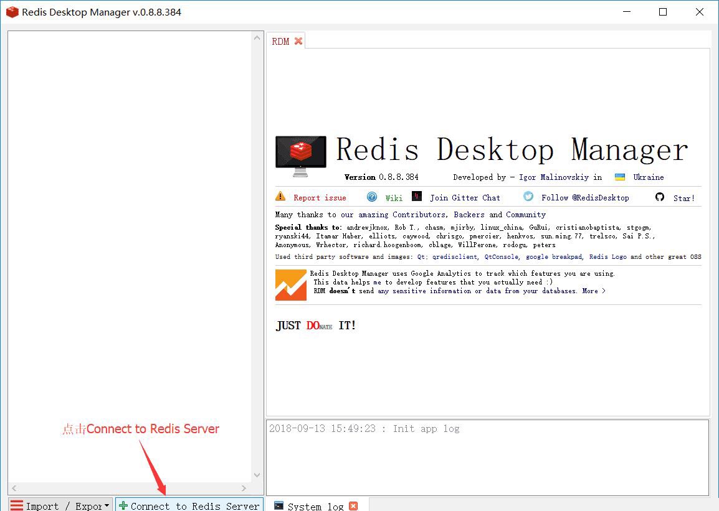Open the Import / Export dropdown
This screenshot has height=511, width=719.
60,505
